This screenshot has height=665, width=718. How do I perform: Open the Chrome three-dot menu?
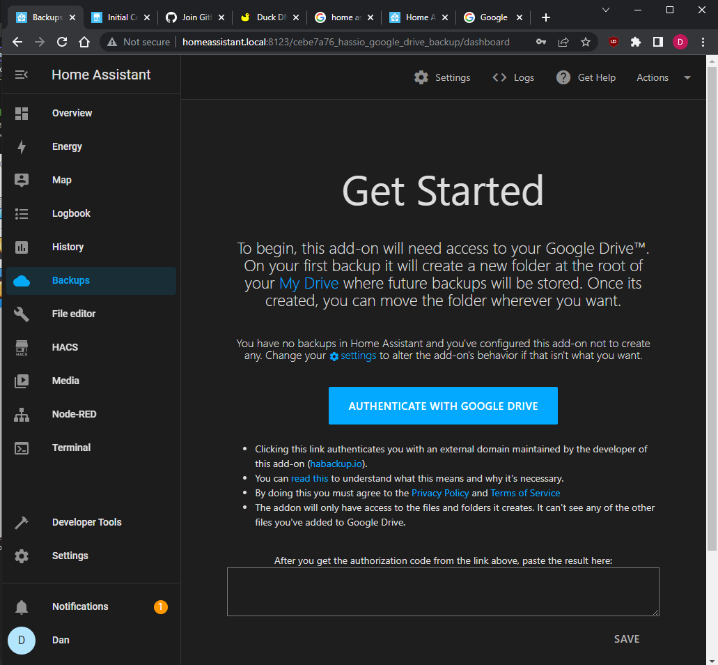tap(703, 42)
